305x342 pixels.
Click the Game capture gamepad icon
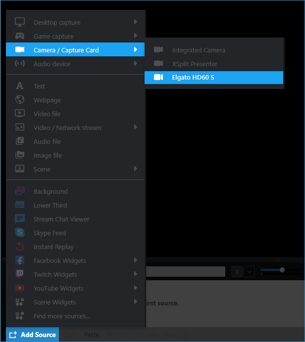pos(20,36)
